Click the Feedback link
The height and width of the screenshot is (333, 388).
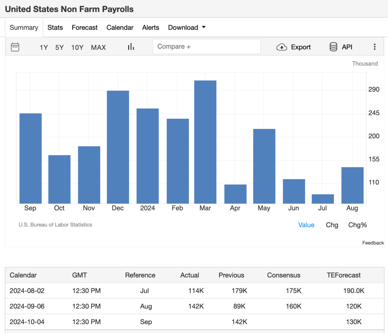point(373,243)
